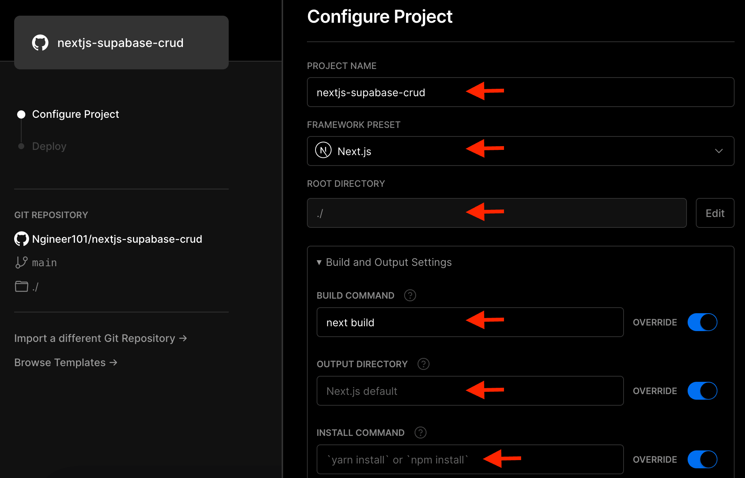
Task: Disable the Output Directory override toggle
Action: click(702, 391)
